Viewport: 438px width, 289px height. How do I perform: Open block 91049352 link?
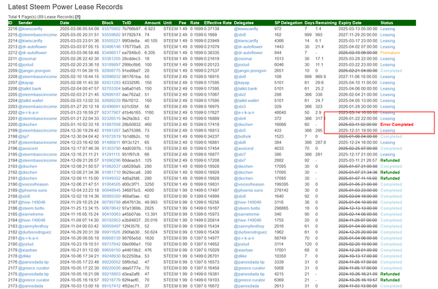(111, 178)
